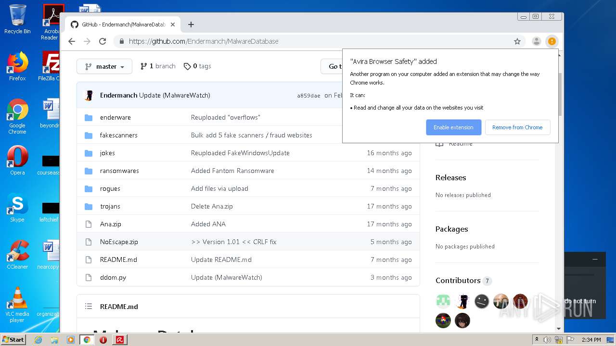Viewport: 616px width, 346px height.
Task: Click the rogues folder icon
Action: (x=89, y=188)
